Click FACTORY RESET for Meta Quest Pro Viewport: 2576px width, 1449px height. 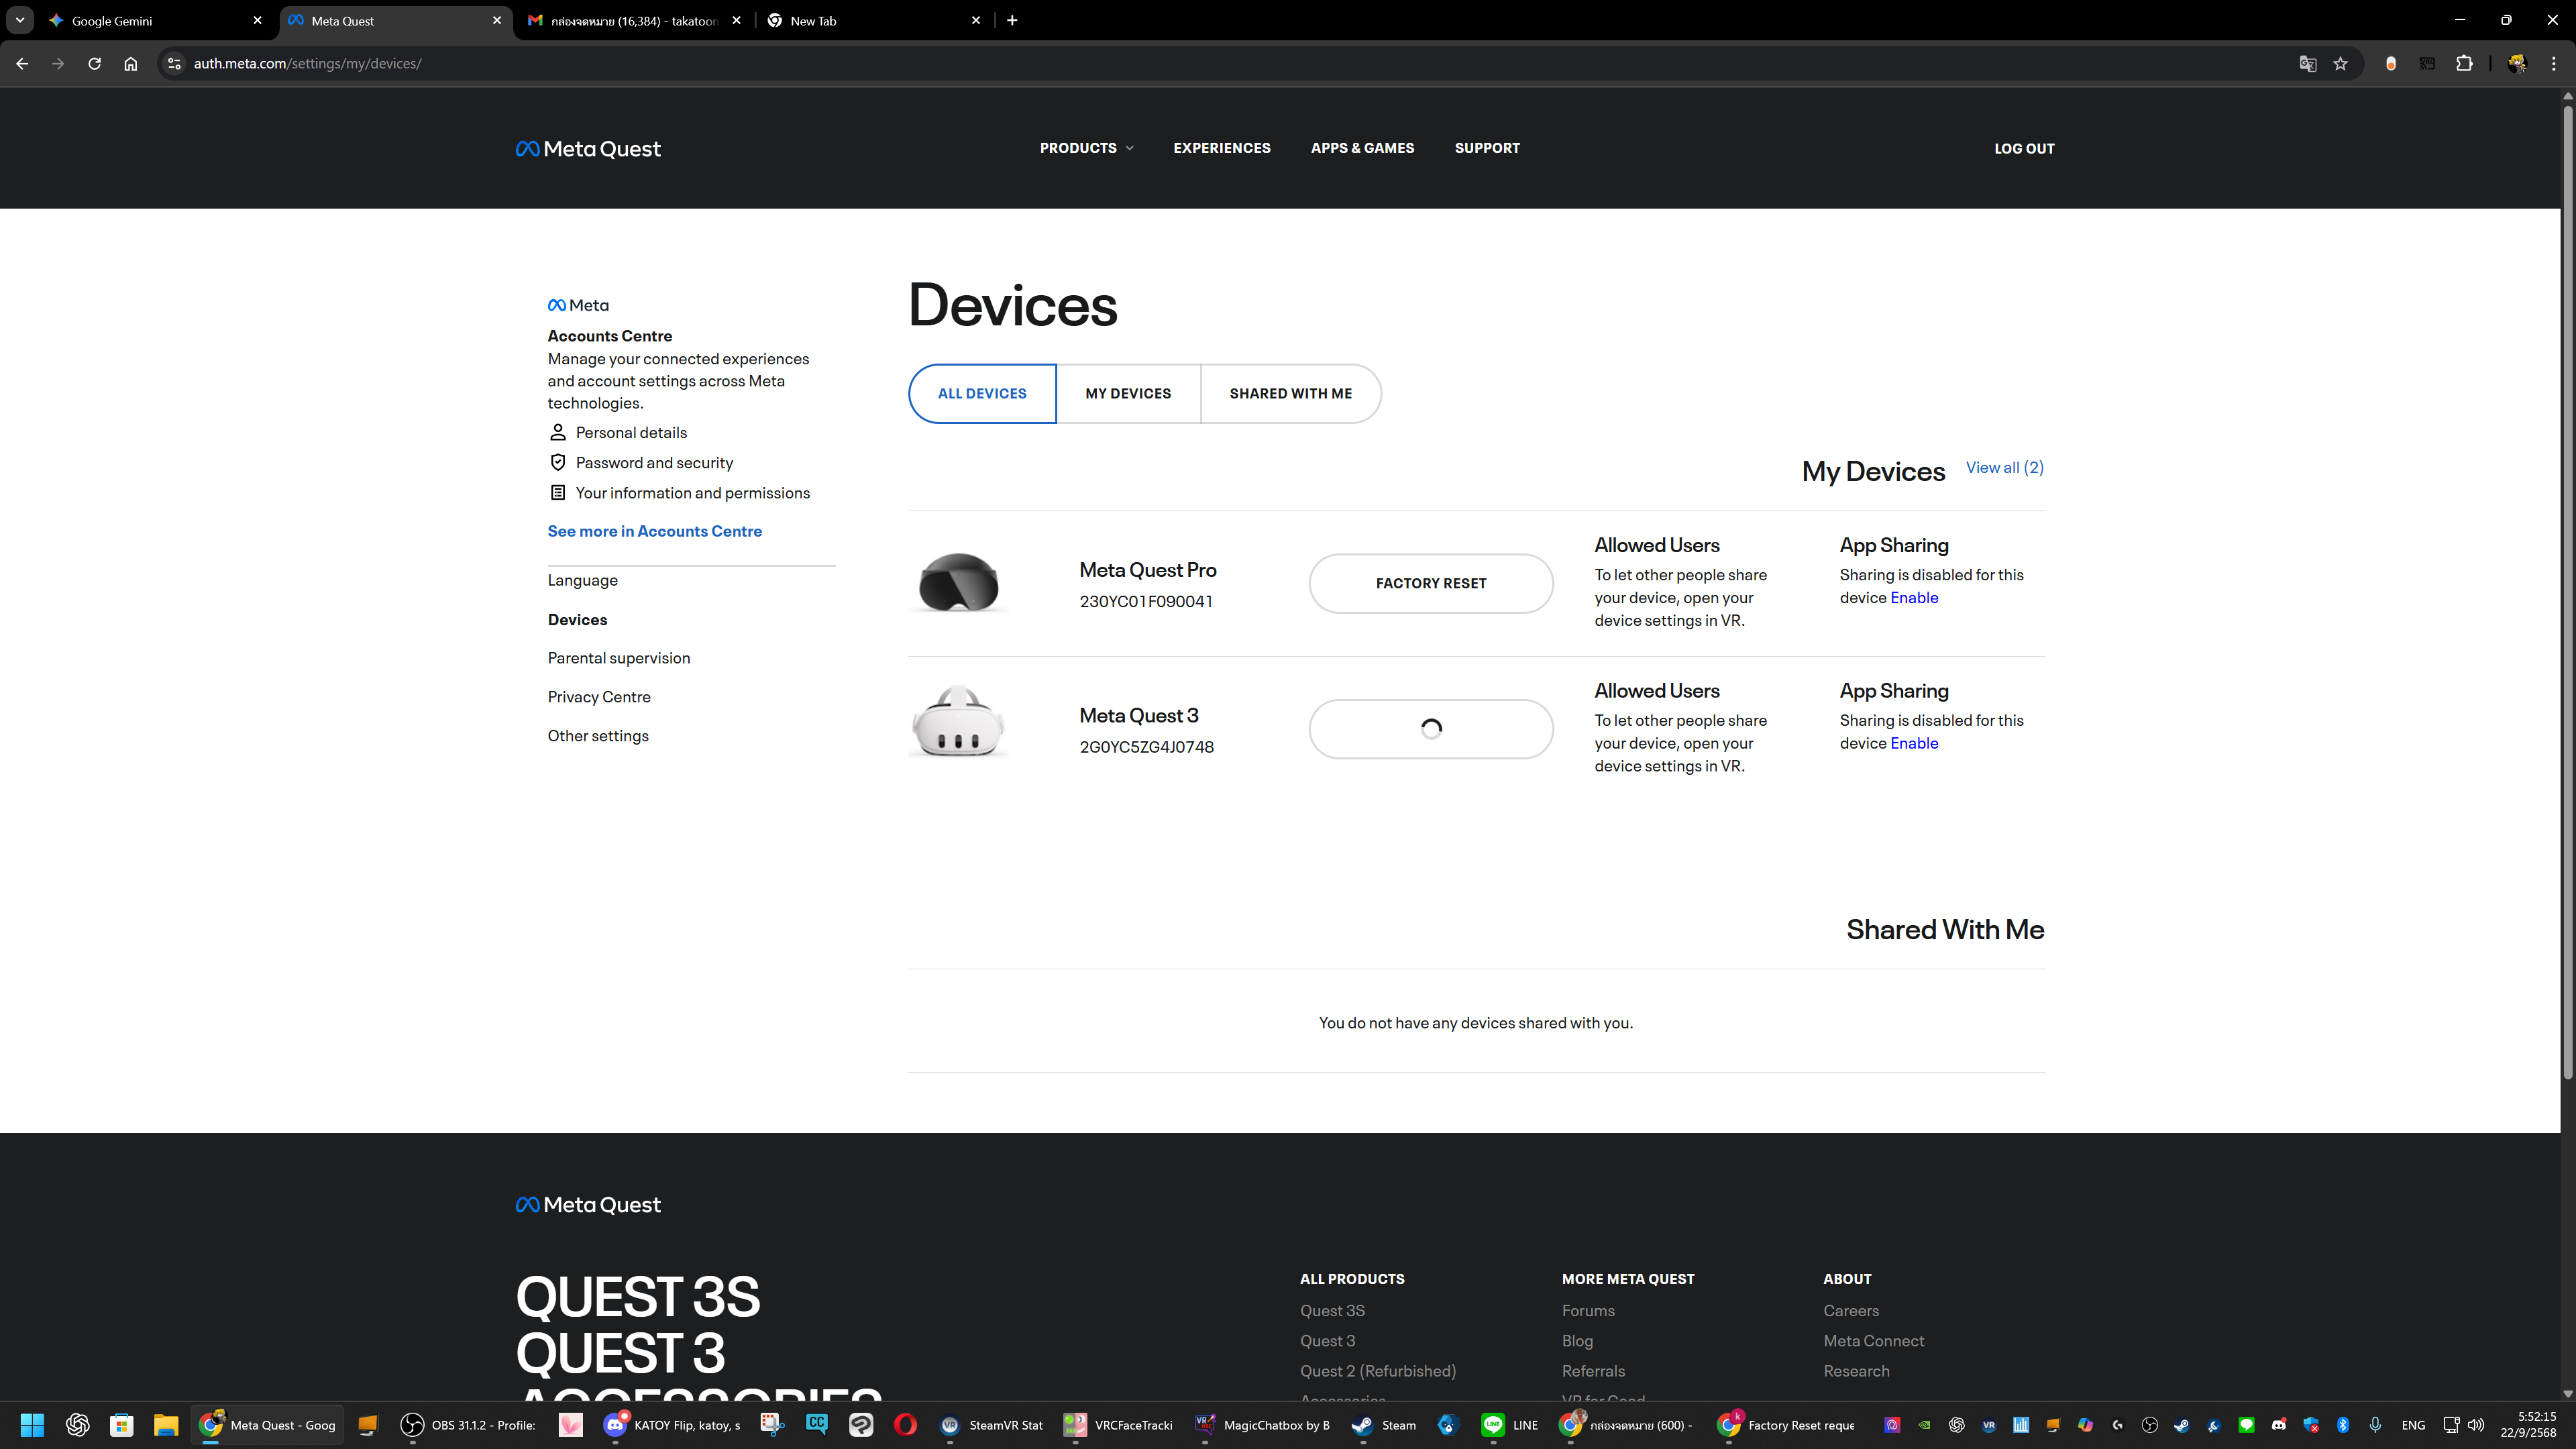(x=1430, y=583)
